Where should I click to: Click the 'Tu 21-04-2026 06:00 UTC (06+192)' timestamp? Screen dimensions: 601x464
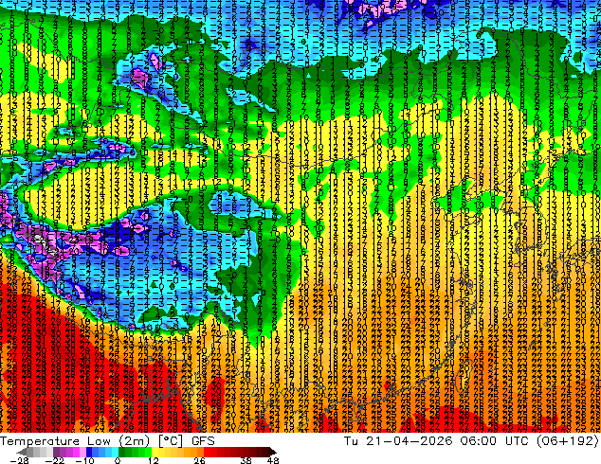[471, 440]
